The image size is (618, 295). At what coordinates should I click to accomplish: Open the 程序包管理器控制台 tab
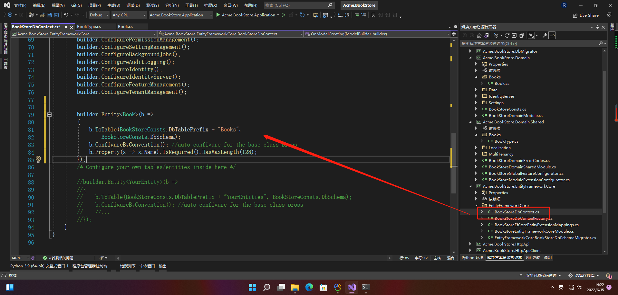(x=90, y=266)
